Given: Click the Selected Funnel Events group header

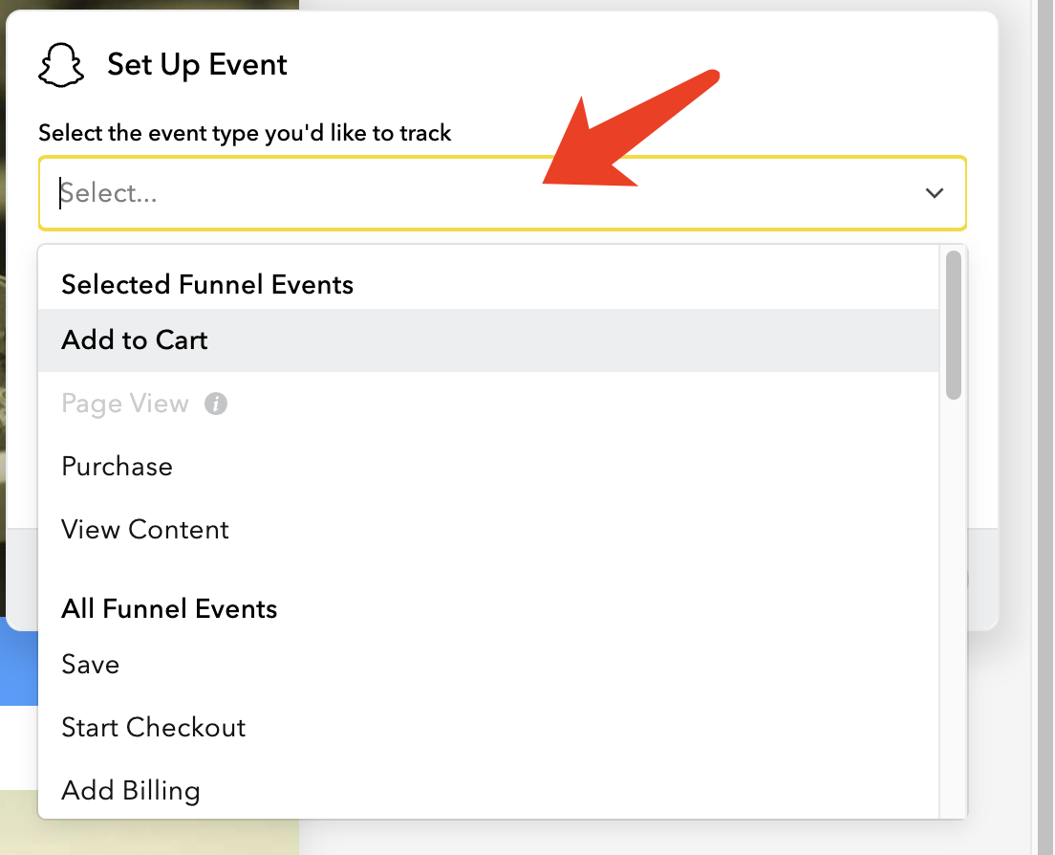Looking at the screenshot, I should [x=207, y=285].
